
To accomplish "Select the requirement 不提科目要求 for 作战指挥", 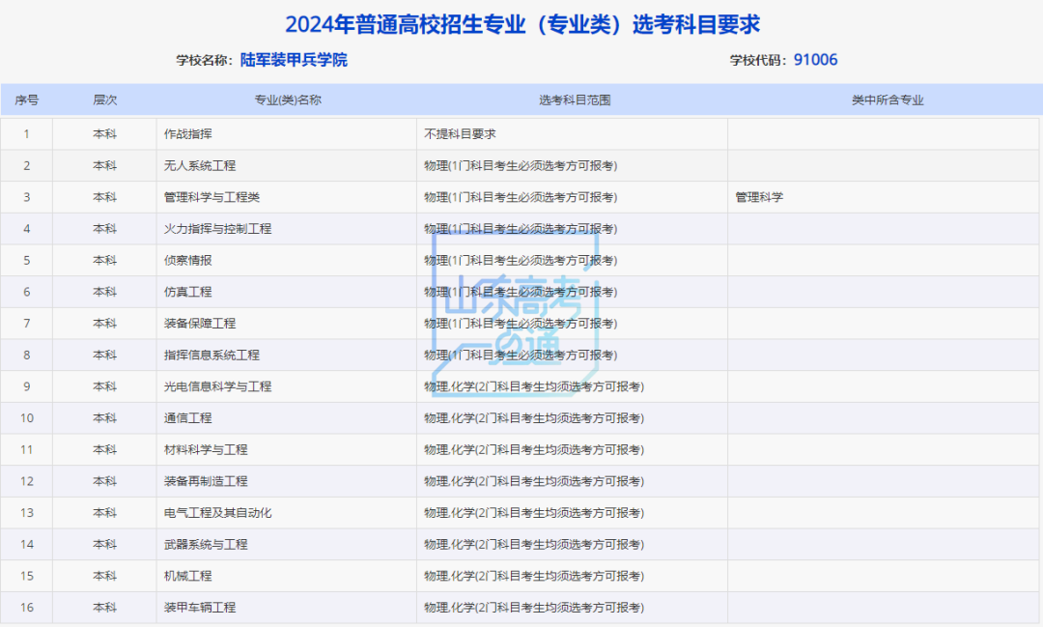I will coord(461,133).
